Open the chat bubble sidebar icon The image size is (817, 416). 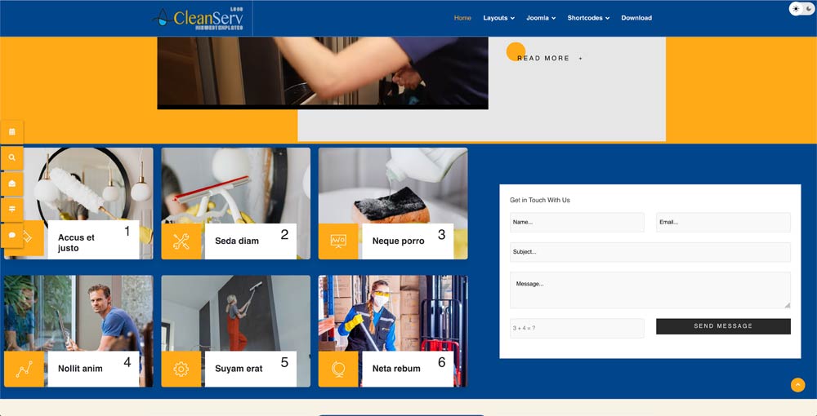(12, 235)
